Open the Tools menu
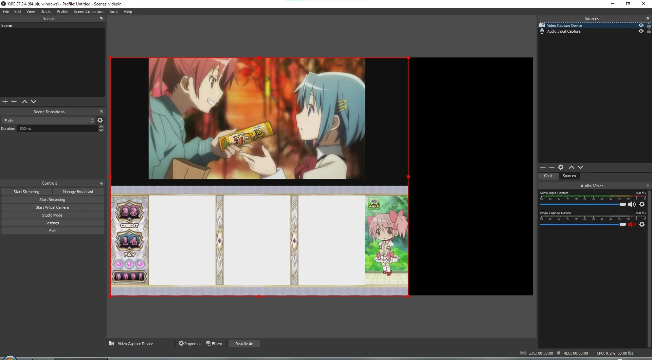Viewport: 652px width, 360px height. click(x=113, y=12)
